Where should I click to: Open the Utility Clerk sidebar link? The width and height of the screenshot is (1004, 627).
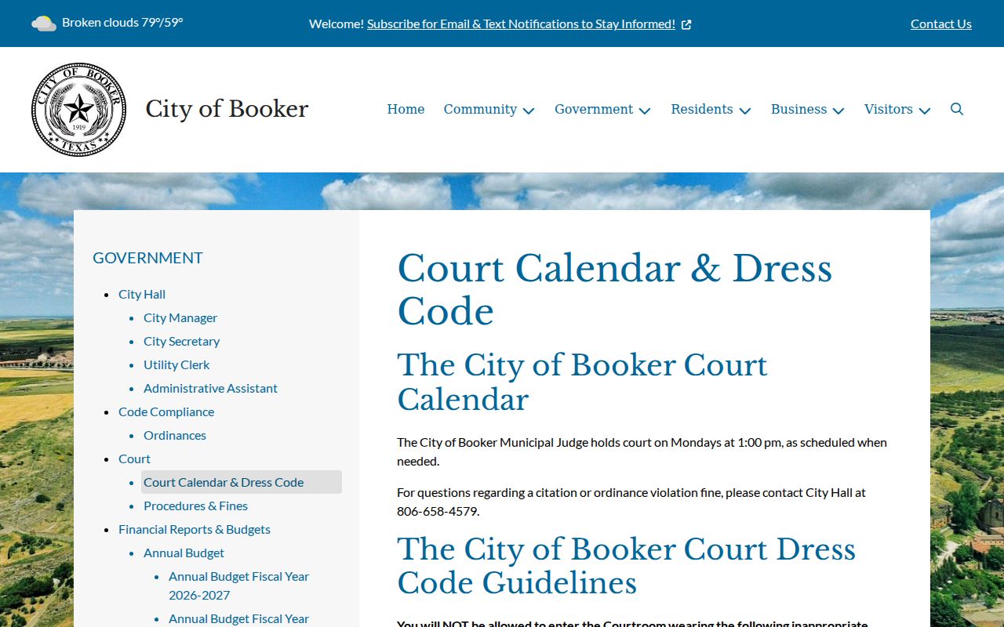click(176, 364)
